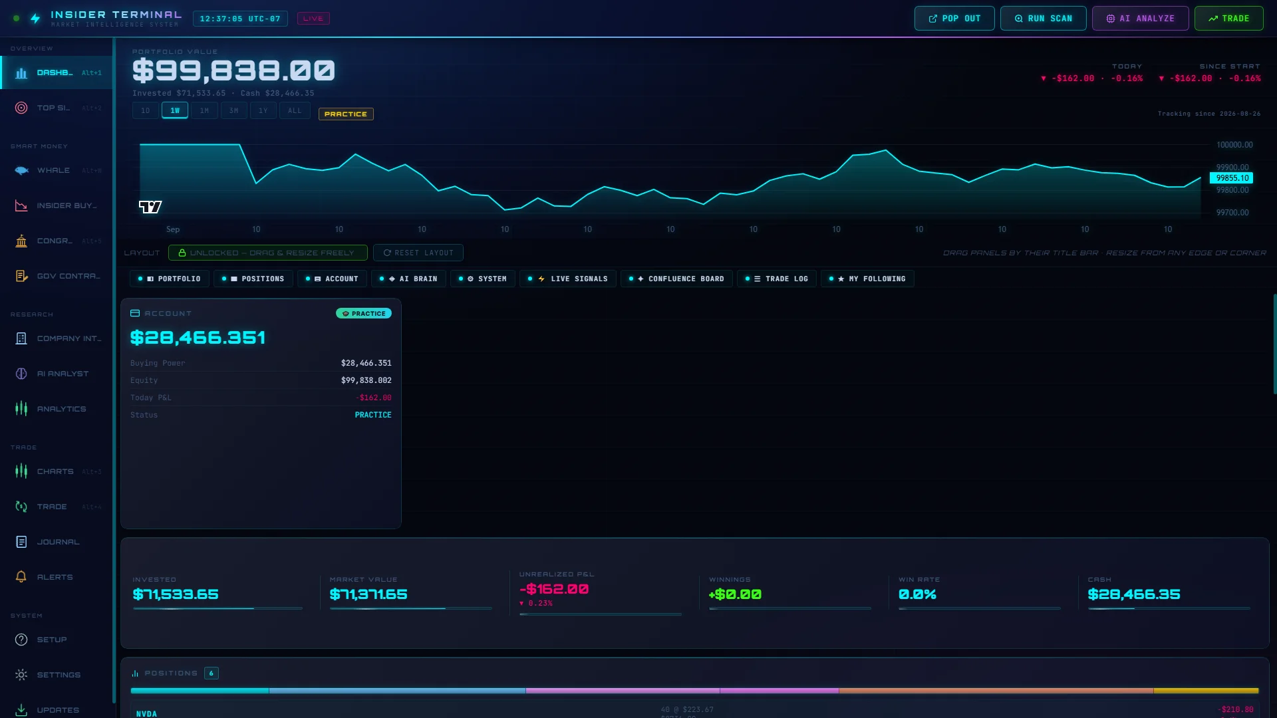Click the Status PRACTICE value
1277x718 pixels.
click(x=373, y=415)
